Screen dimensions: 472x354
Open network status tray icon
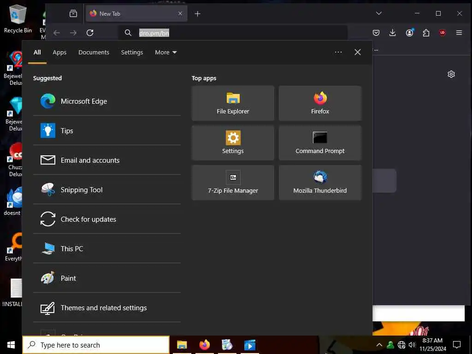(x=401, y=345)
